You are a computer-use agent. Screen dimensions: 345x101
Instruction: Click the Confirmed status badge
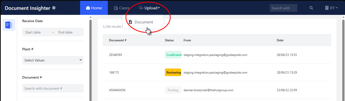[x=173, y=55]
